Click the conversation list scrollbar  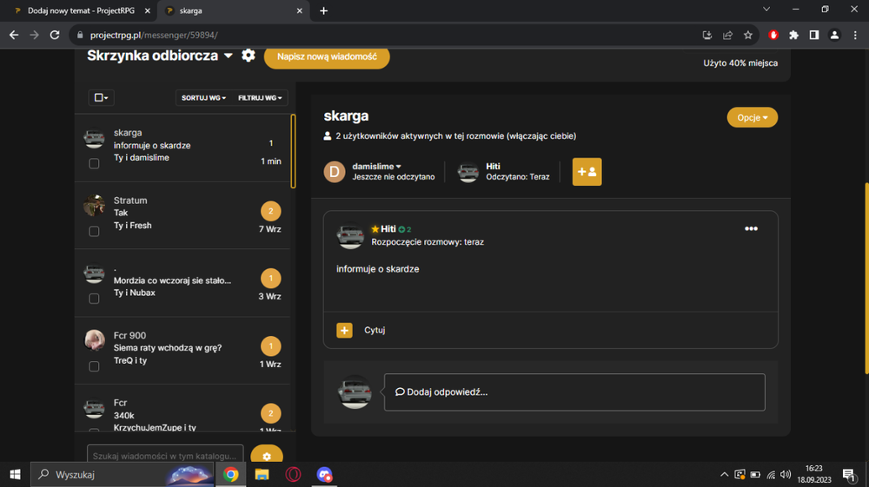pyautogui.click(x=293, y=151)
